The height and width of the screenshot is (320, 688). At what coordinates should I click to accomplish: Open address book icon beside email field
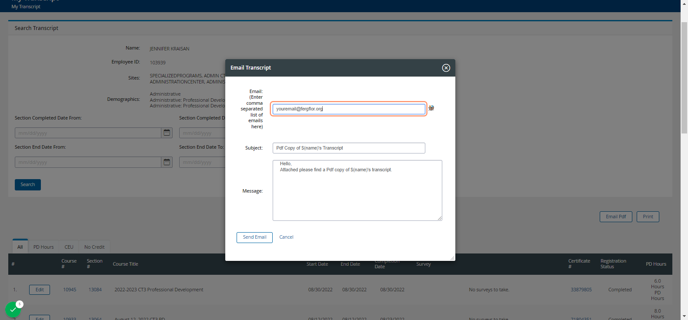click(431, 108)
